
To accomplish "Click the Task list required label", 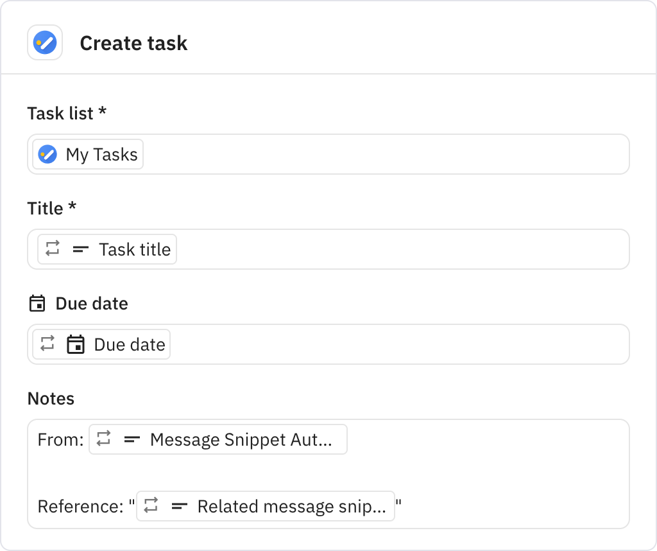I will pos(67,113).
